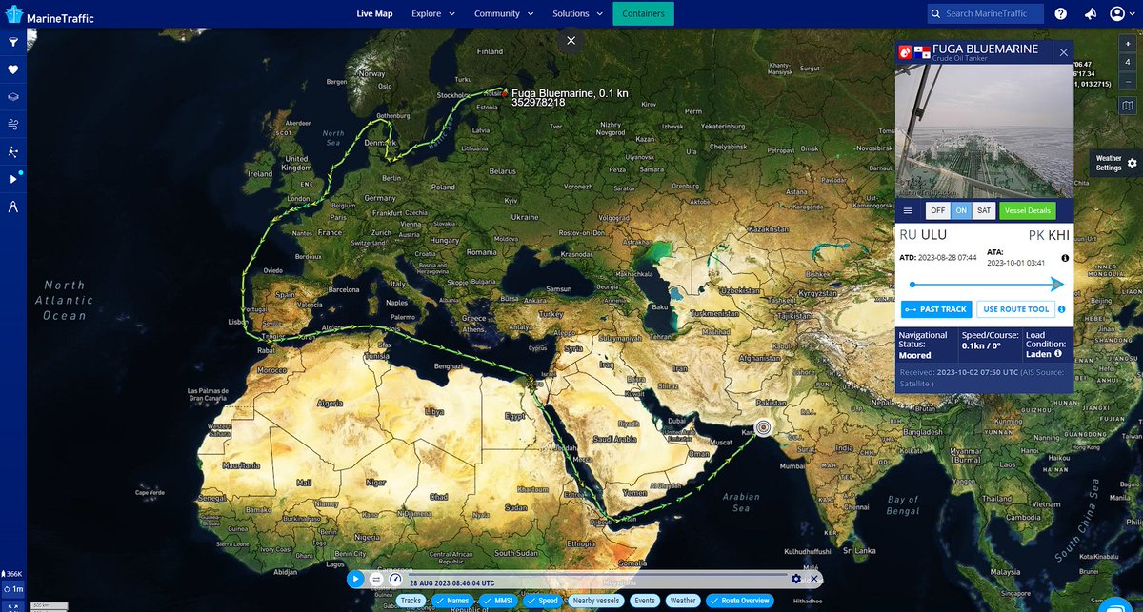Switch vessel track display to ON
Viewport: 1143px width, 612px height.
961,210
